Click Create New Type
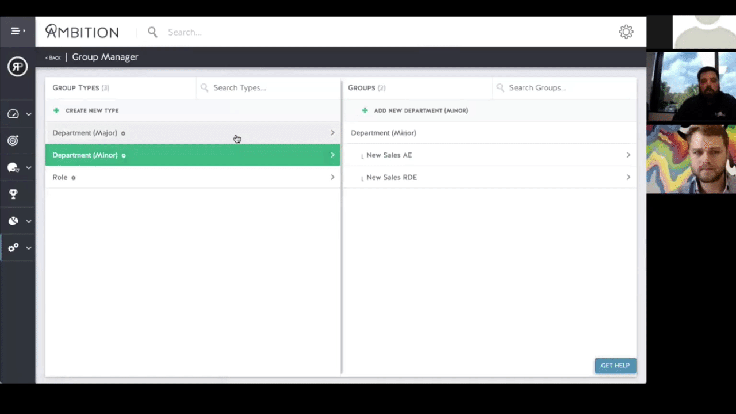The image size is (736, 414). (91, 110)
